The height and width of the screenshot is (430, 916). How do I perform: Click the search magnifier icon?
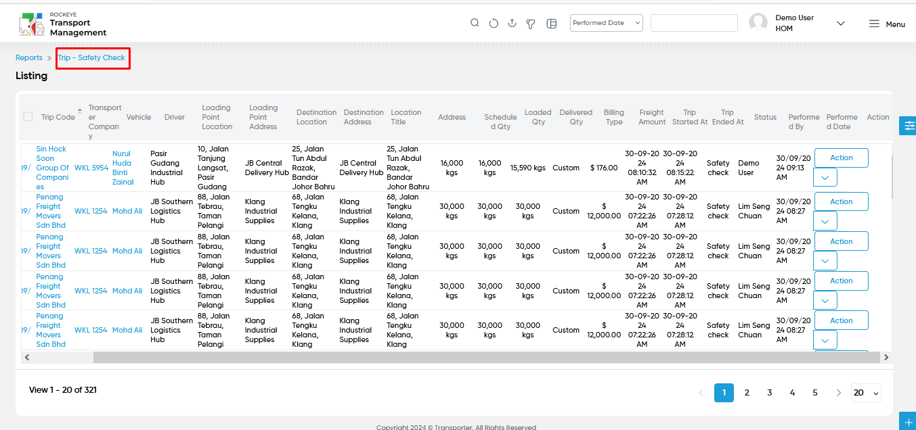tap(475, 23)
